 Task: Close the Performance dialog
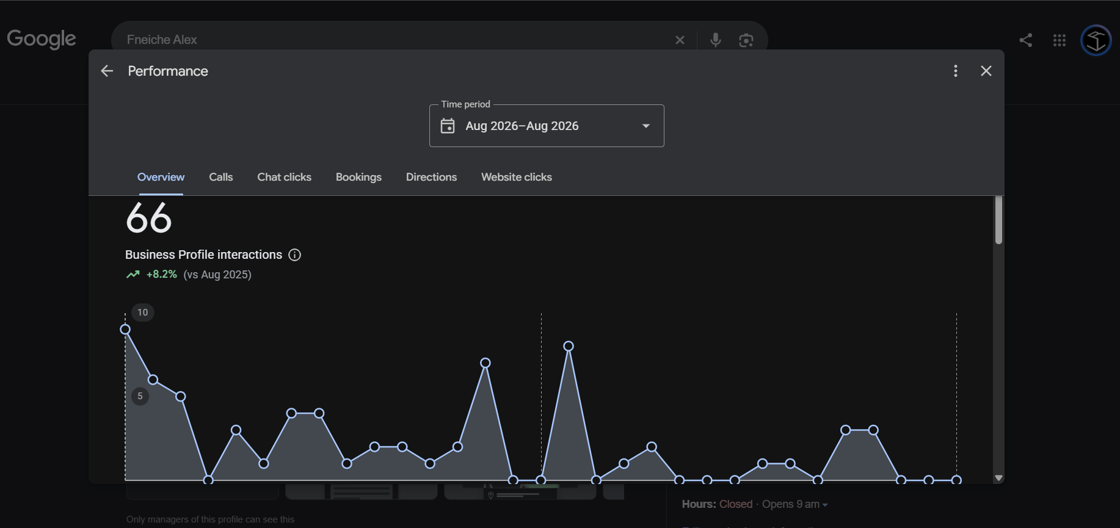tap(986, 71)
